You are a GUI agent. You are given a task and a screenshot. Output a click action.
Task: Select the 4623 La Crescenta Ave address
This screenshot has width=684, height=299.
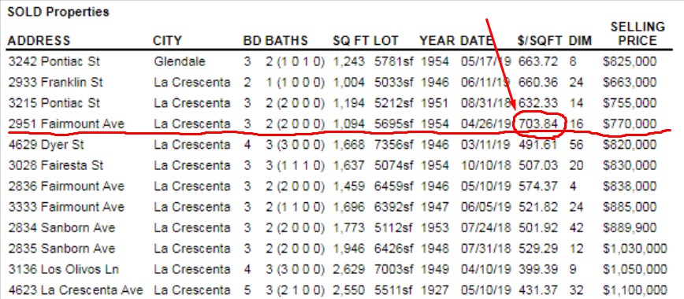(76, 290)
